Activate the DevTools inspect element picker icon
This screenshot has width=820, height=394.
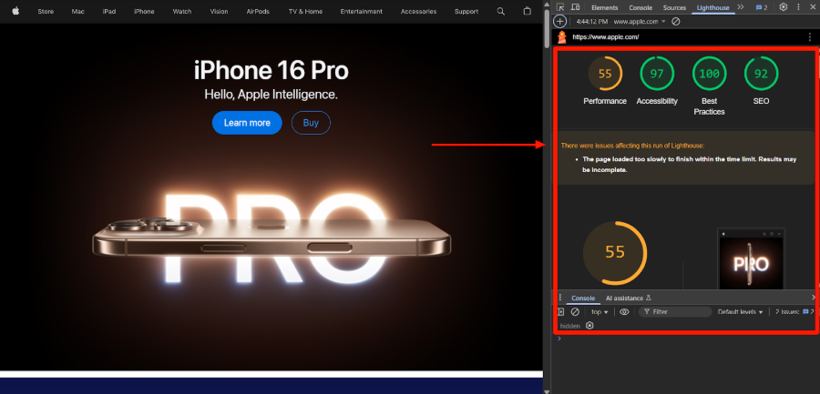click(560, 7)
